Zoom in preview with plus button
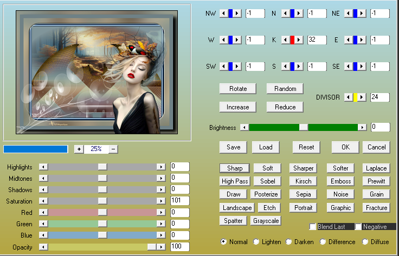The height and width of the screenshot is (256, 399). [x=79, y=149]
